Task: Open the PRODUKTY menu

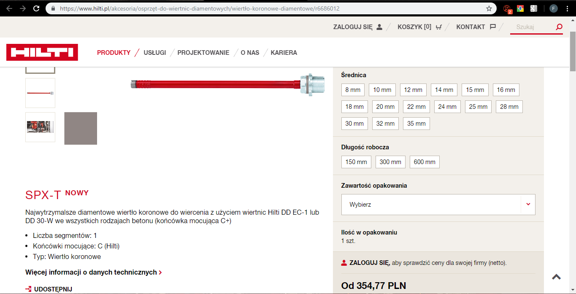Action: [114, 53]
